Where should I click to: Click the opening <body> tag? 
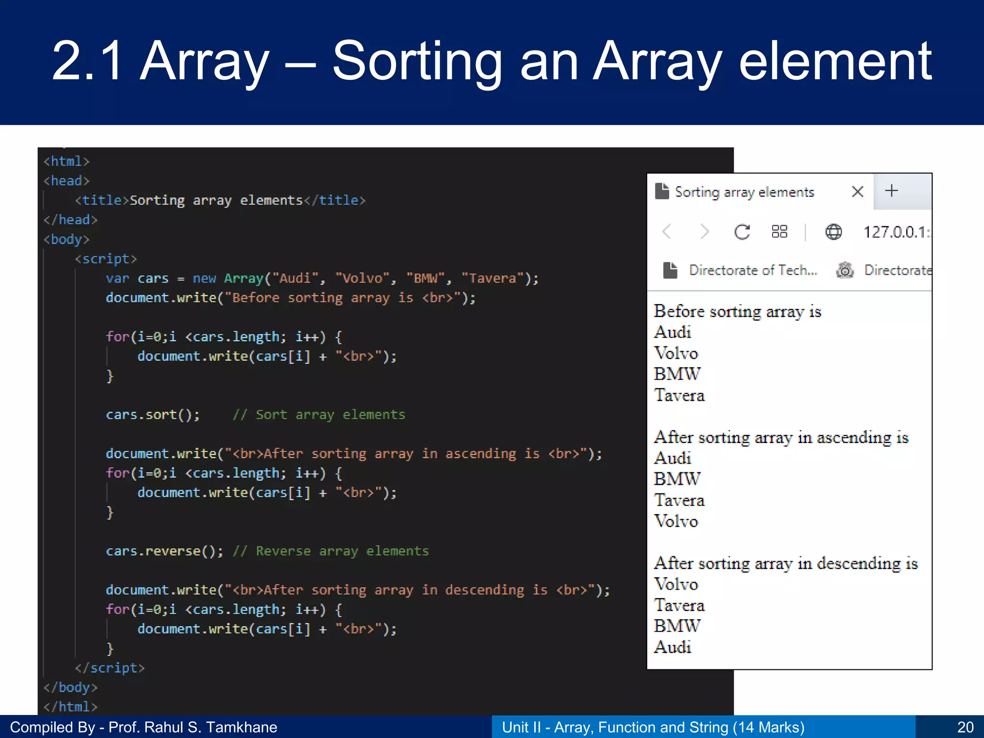(x=66, y=239)
